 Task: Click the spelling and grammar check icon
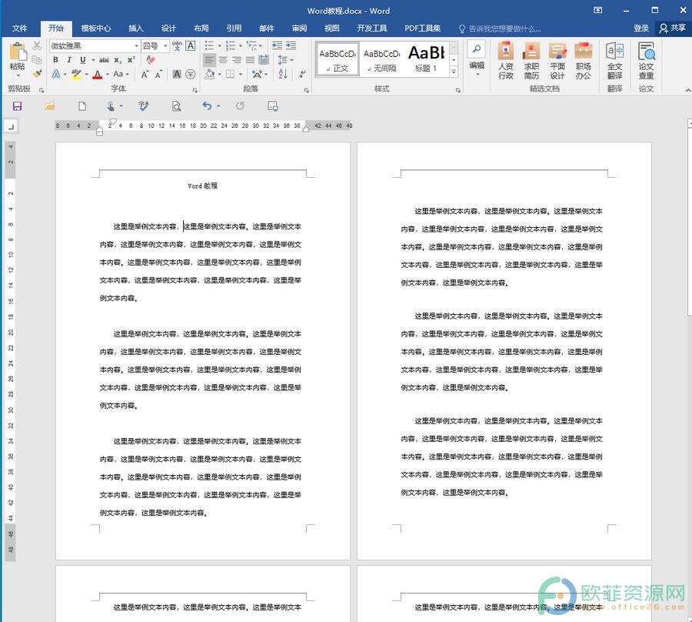[x=144, y=106]
